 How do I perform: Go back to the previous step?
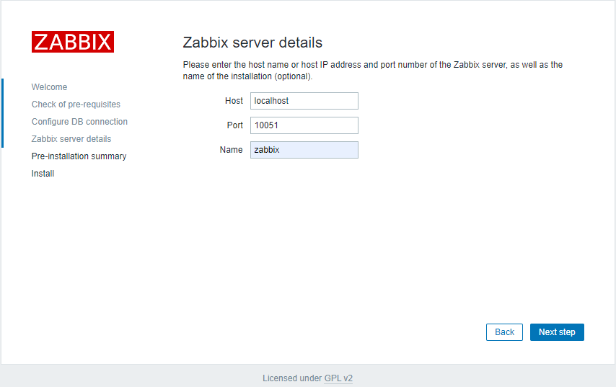pyautogui.click(x=504, y=332)
